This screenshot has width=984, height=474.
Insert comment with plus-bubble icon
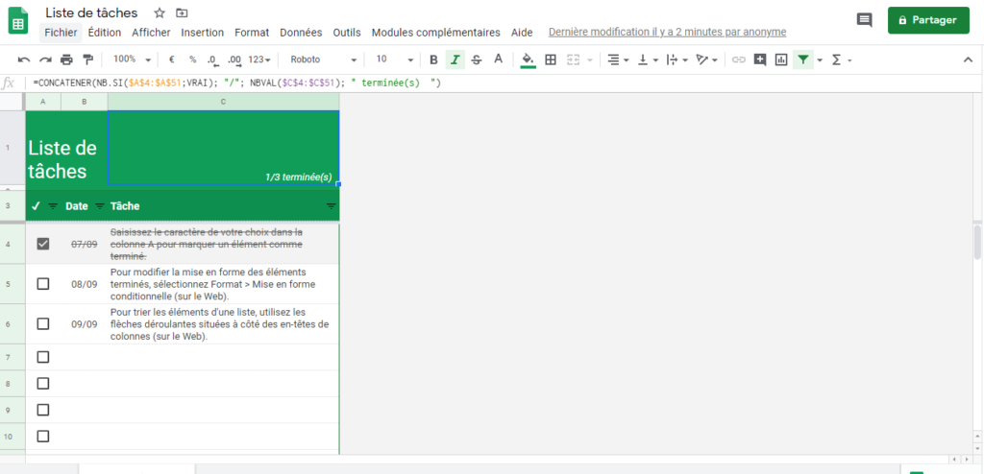[760, 59]
